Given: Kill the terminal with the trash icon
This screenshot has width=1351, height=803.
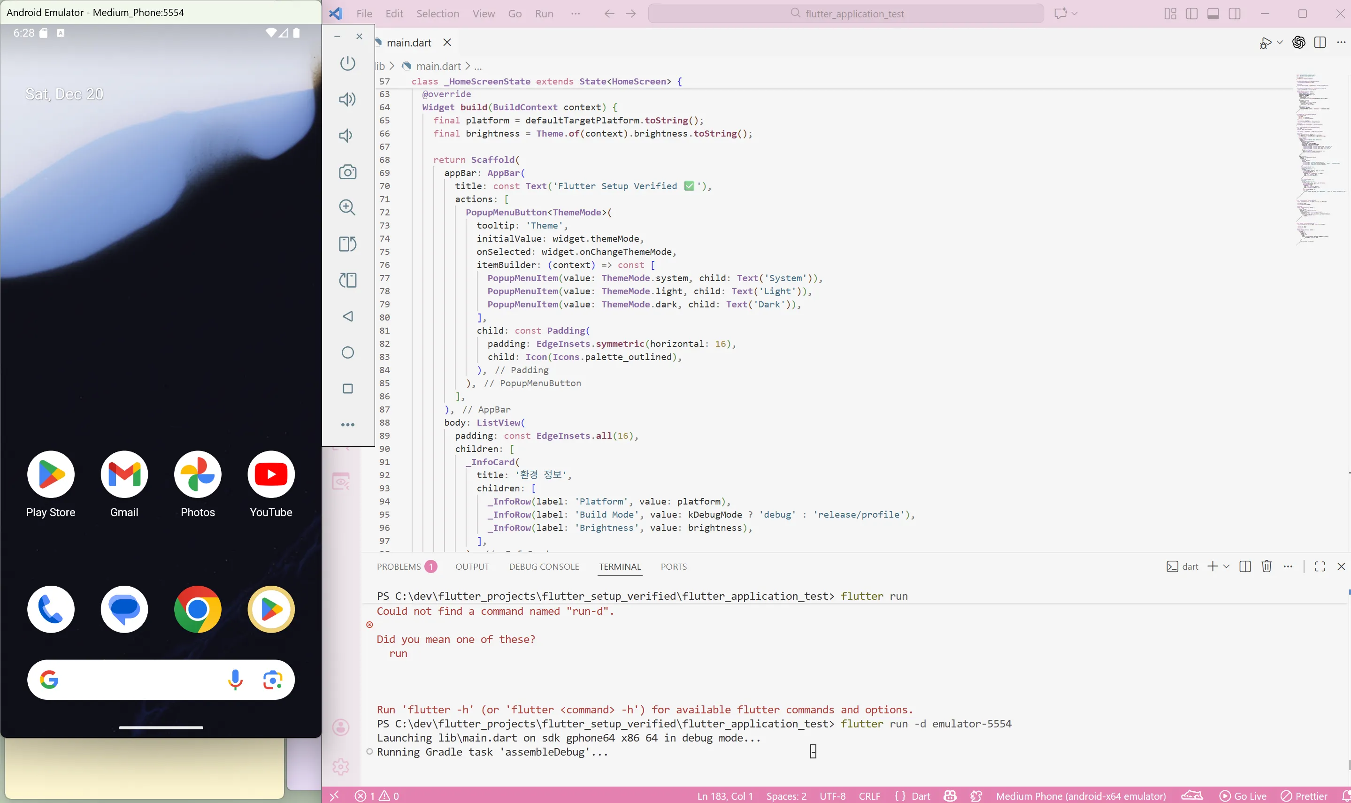Looking at the screenshot, I should coord(1266,566).
